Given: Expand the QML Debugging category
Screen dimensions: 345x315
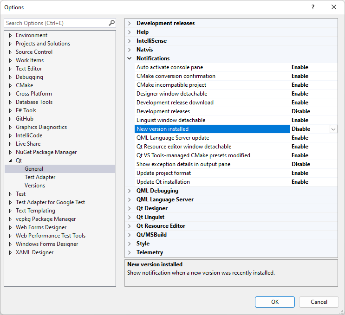Looking at the screenshot, I should coord(130,191).
